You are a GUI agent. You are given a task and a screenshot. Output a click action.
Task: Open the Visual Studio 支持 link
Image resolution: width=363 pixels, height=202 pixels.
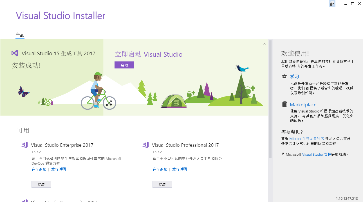point(317,154)
